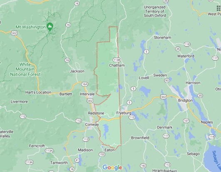Click the Conway town label

tap(92, 124)
